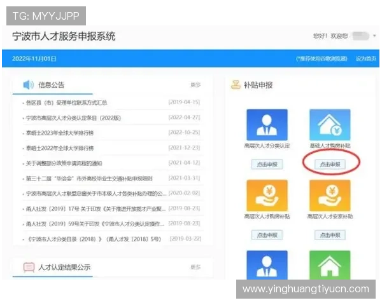Click the date [2020-02-02]
Image resolution: width=382 pixels, height=305 pixels.
[x=184, y=193]
